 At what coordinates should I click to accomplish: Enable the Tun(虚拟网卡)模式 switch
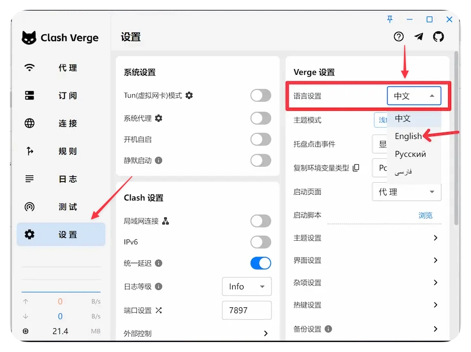click(261, 95)
